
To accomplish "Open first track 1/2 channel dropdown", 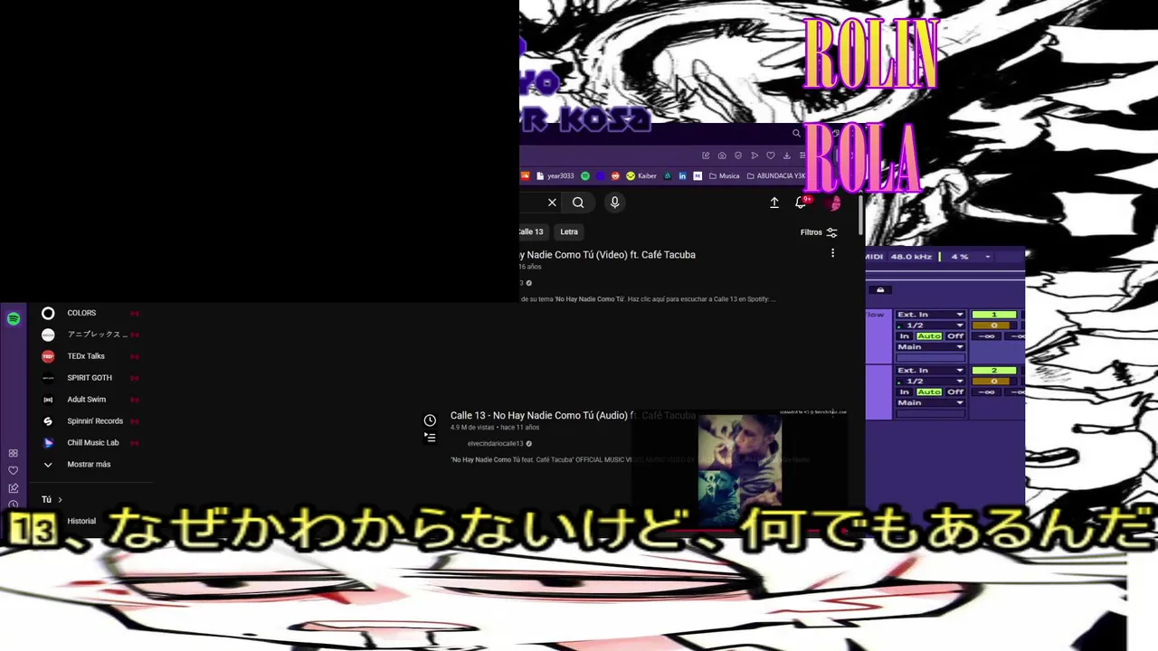I will (930, 325).
